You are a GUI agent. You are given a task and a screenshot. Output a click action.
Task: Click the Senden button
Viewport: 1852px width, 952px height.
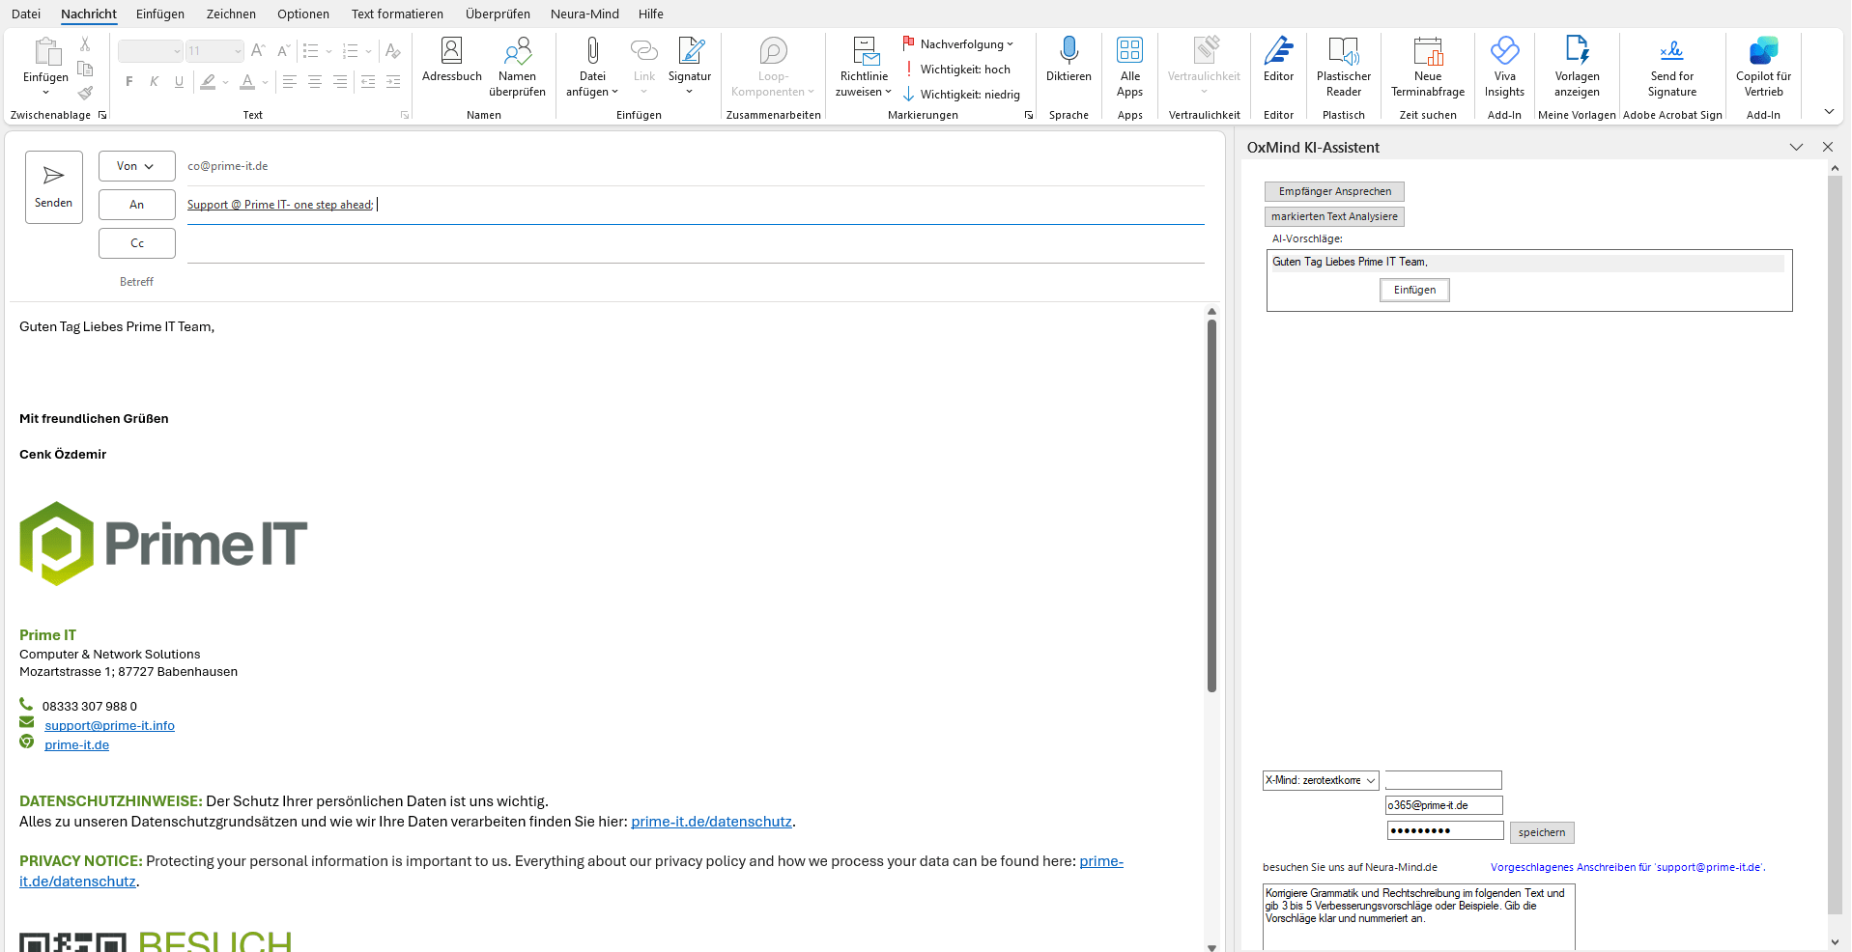click(54, 187)
